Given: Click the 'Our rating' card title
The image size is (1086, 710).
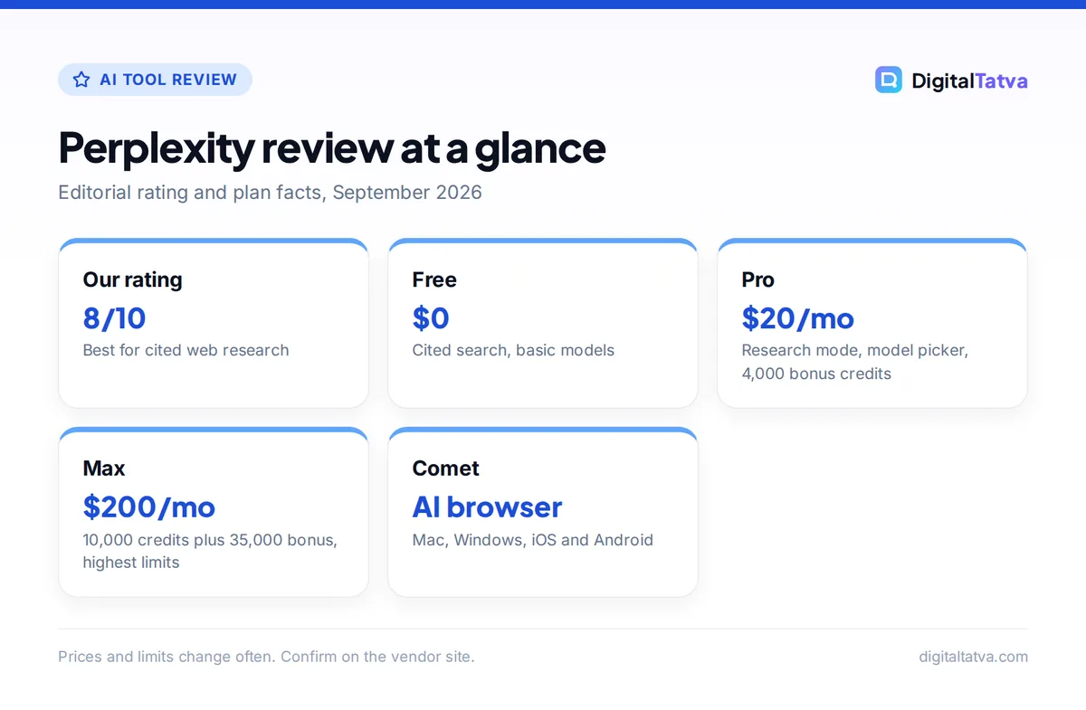Looking at the screenshot, I should pyautogui.click(x=132, y=279).
